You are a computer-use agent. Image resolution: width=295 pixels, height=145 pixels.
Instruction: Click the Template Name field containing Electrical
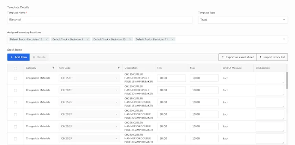pos(100,20)
